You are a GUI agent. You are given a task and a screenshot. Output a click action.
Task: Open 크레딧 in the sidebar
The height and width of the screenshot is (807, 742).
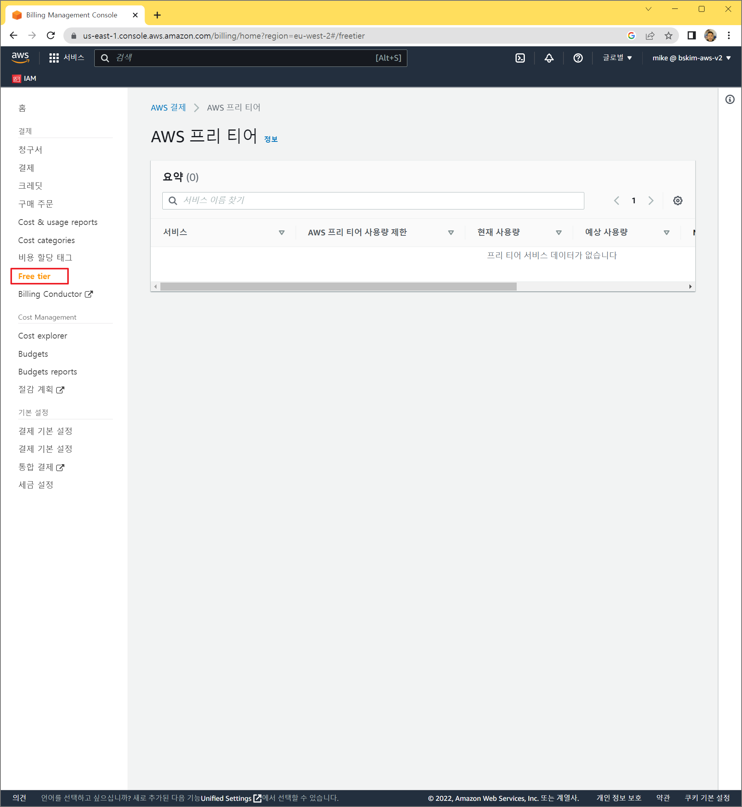30,186
